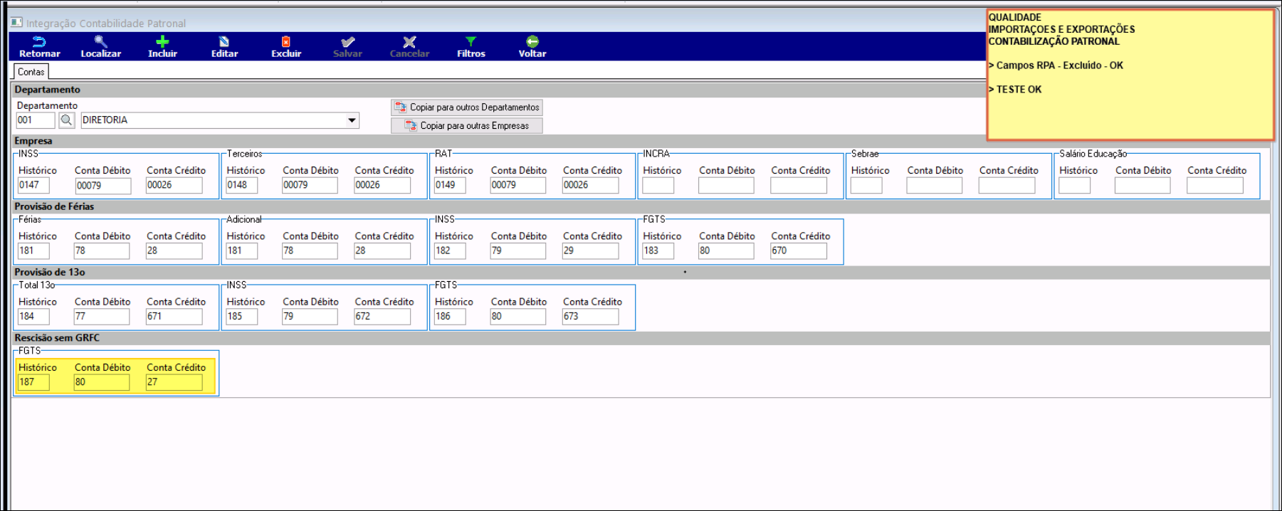This screenshot has height=511, width=1282.
Task: Click the yellow QUALIDADE note box
Action: coord(1130,75)
